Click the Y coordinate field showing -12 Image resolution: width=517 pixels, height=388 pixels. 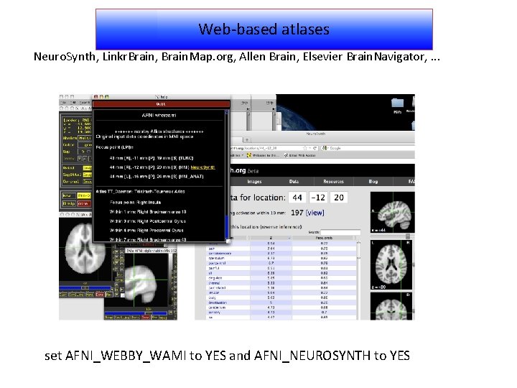point(318,198)
